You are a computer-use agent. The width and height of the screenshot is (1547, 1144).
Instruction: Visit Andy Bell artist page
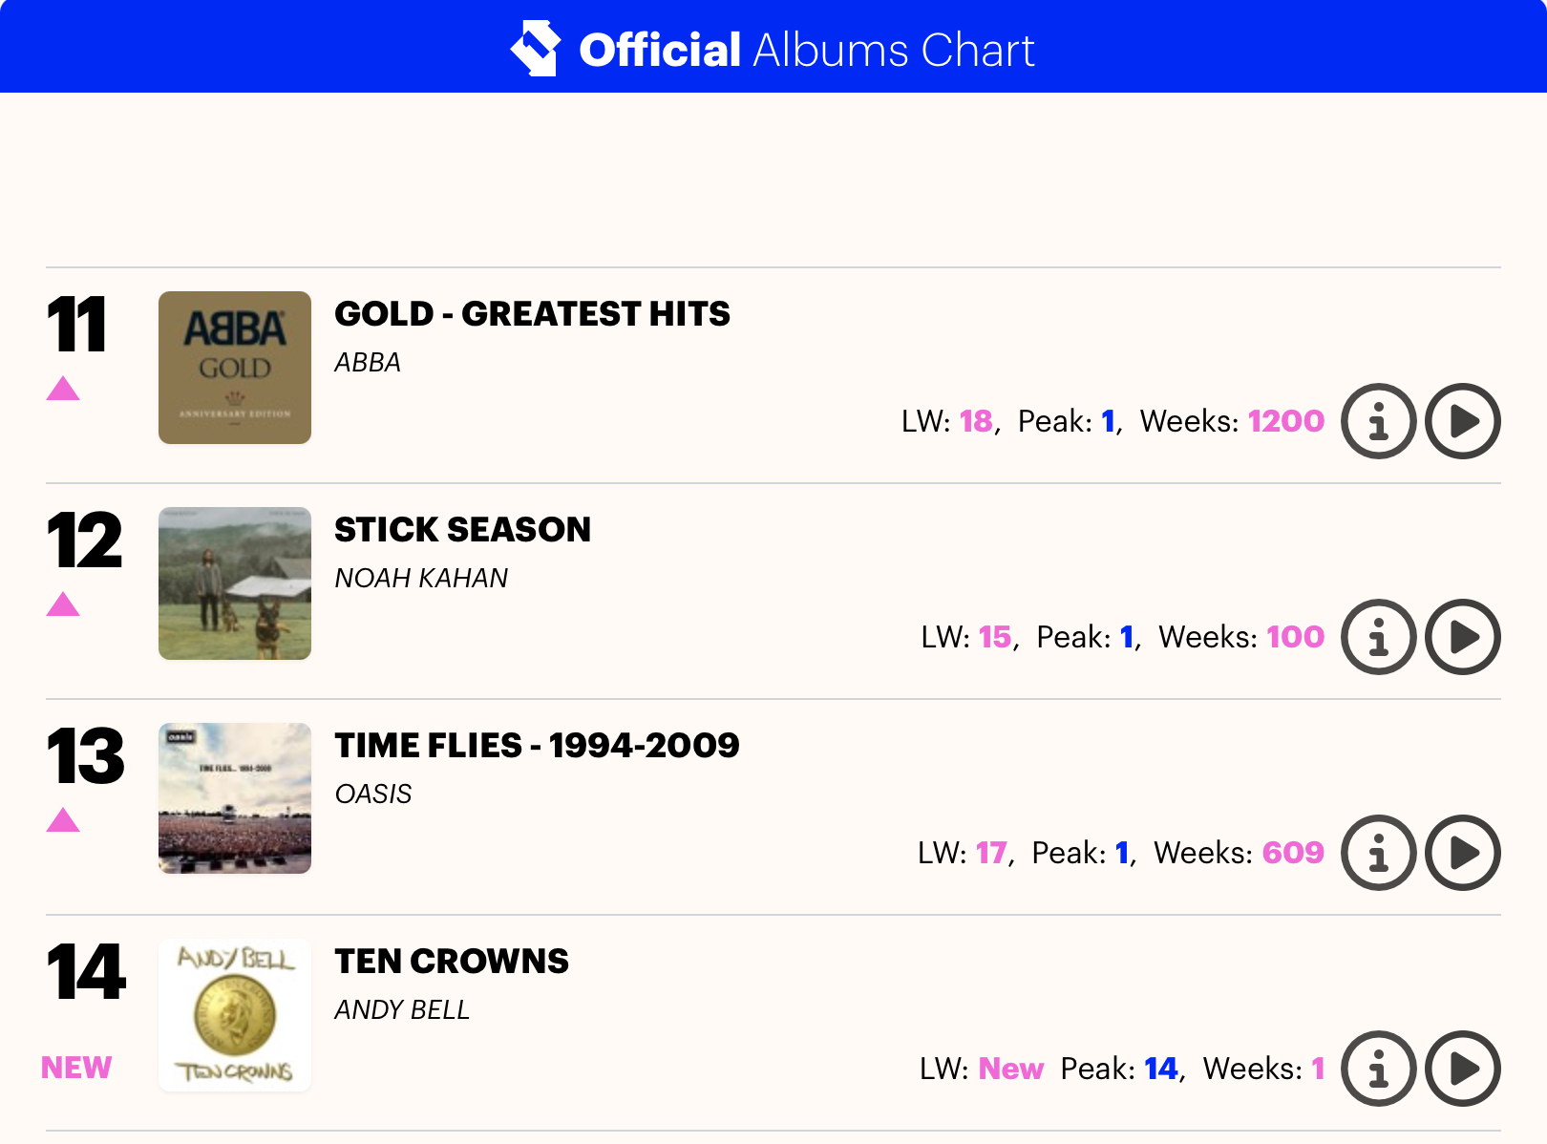402,1010
